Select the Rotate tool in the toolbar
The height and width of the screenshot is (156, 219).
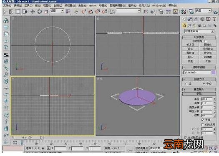[40, 12]
